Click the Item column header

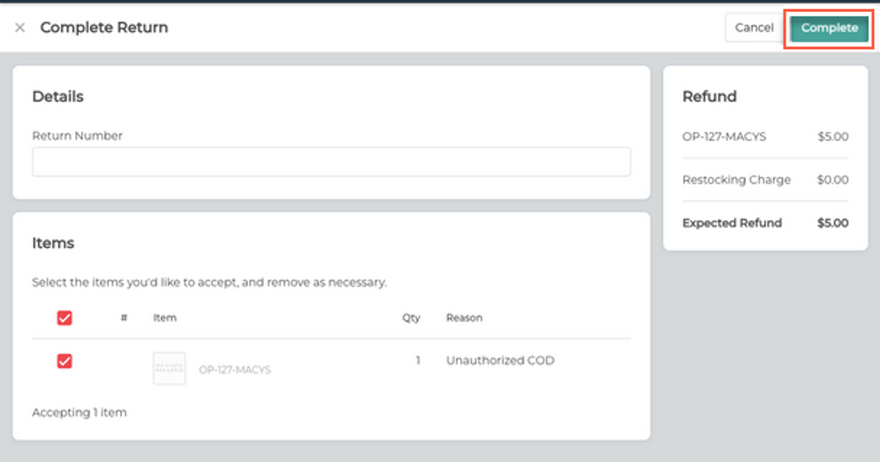165,318
